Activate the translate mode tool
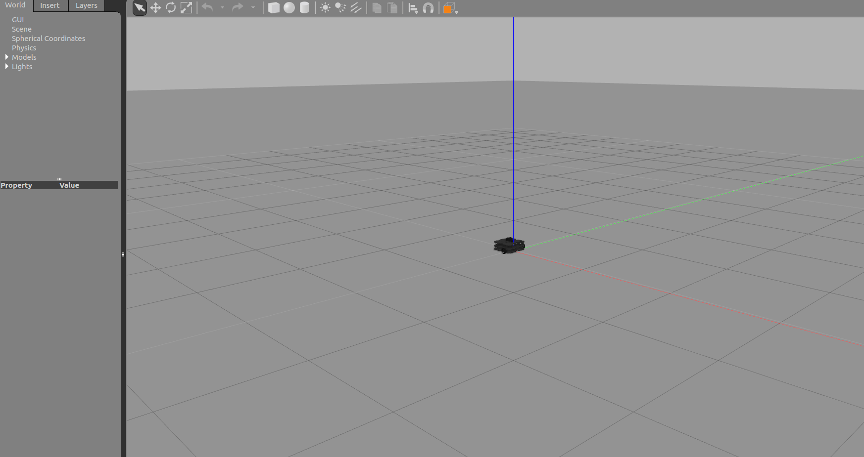Viewport: 864px width, 457px height. coord(155,8)
